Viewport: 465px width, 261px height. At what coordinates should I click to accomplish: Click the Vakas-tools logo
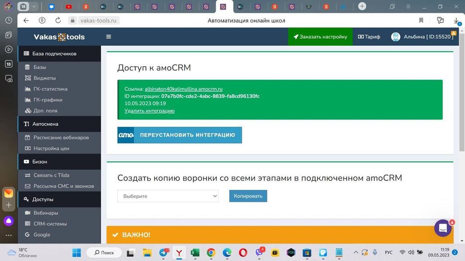59,37
